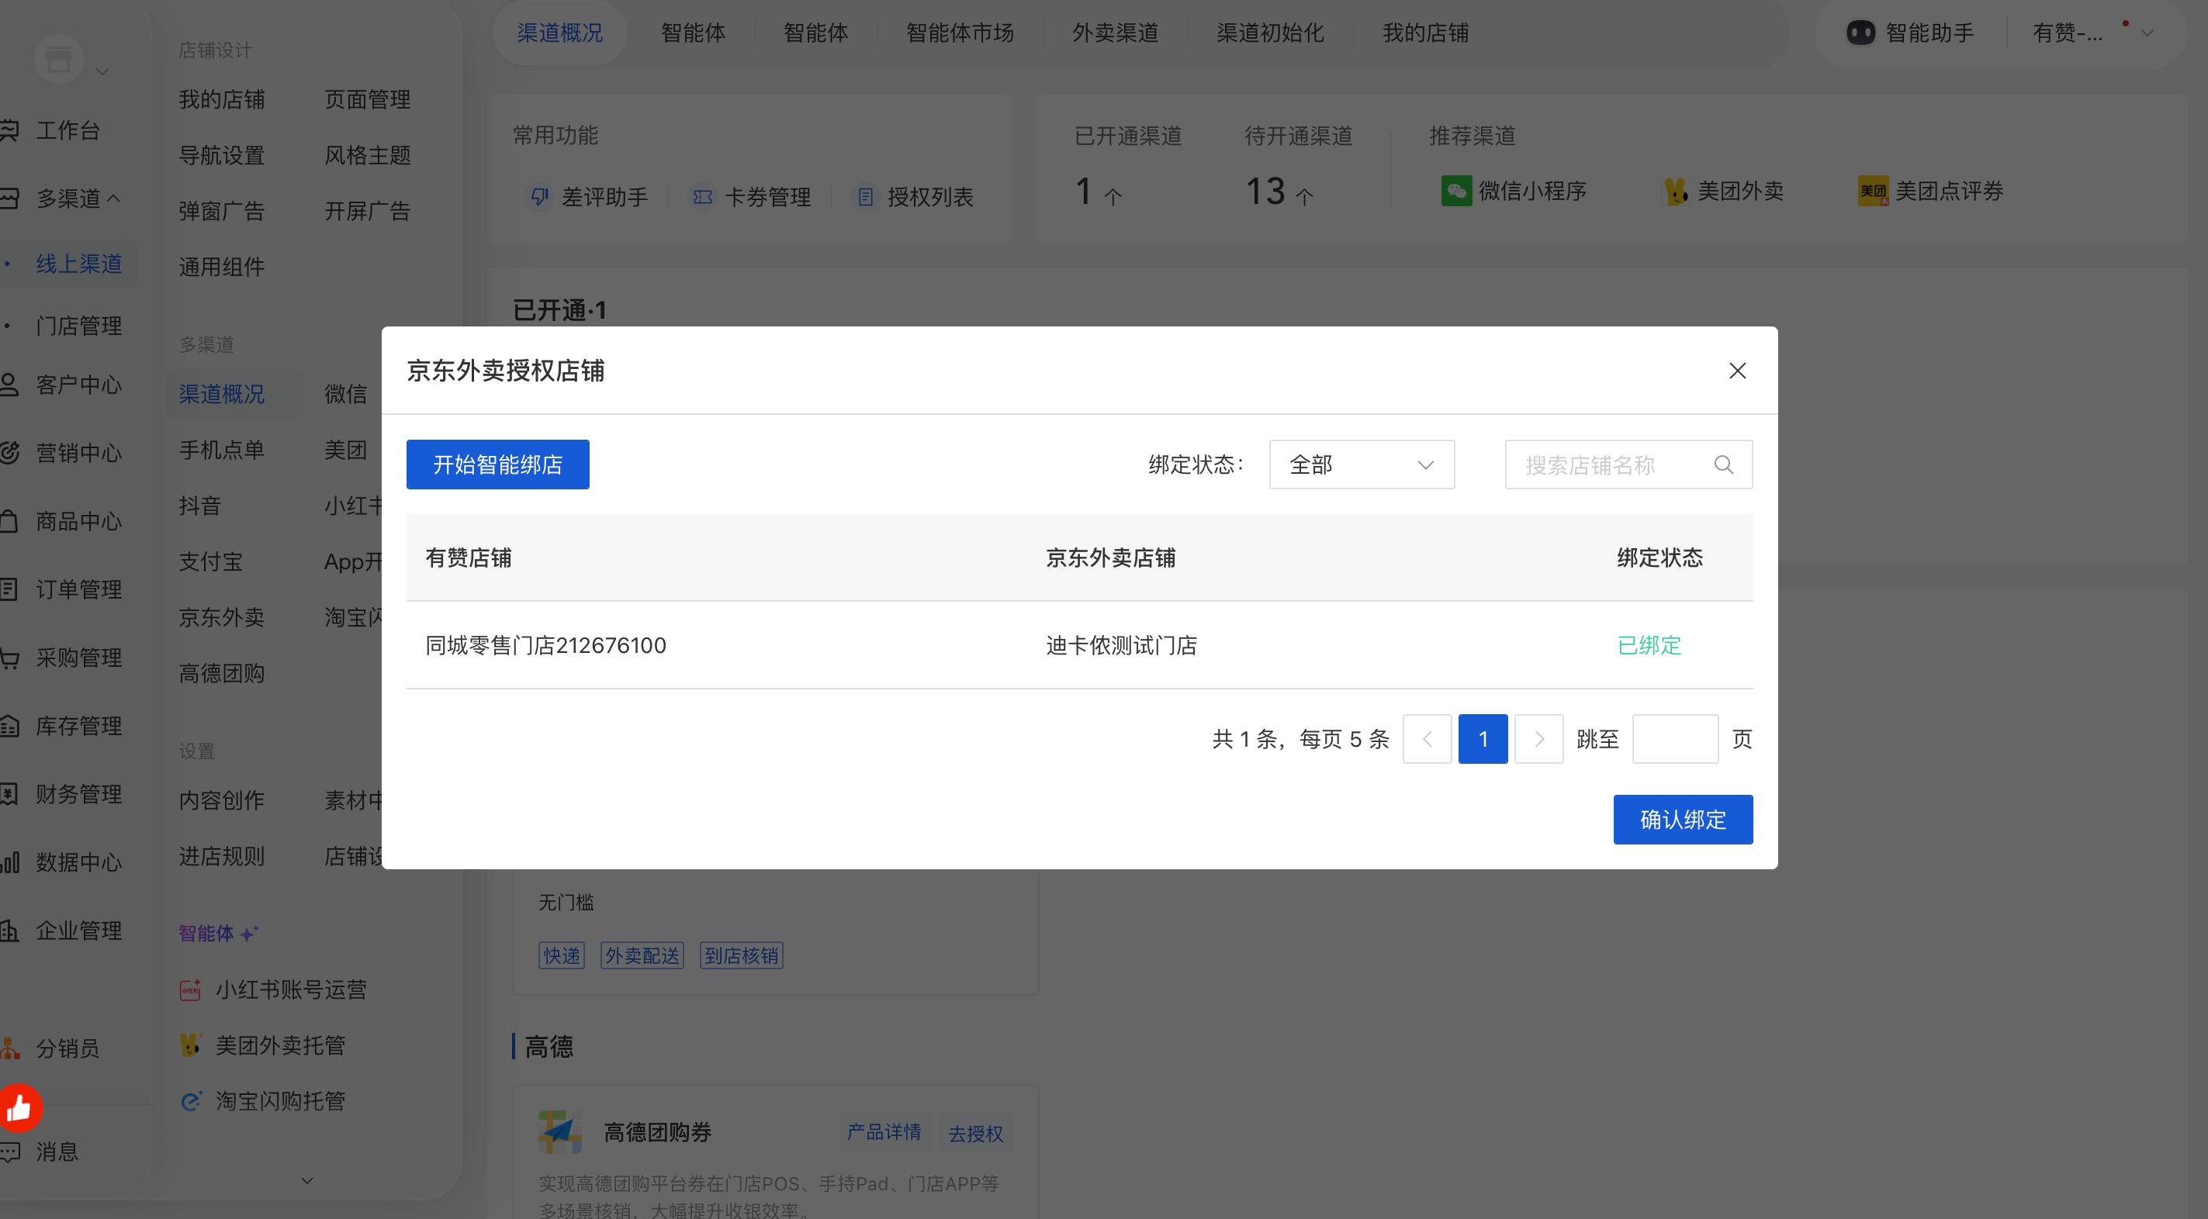
Task: Open 卡券管理 shortcut
Action: coord(752,197)
